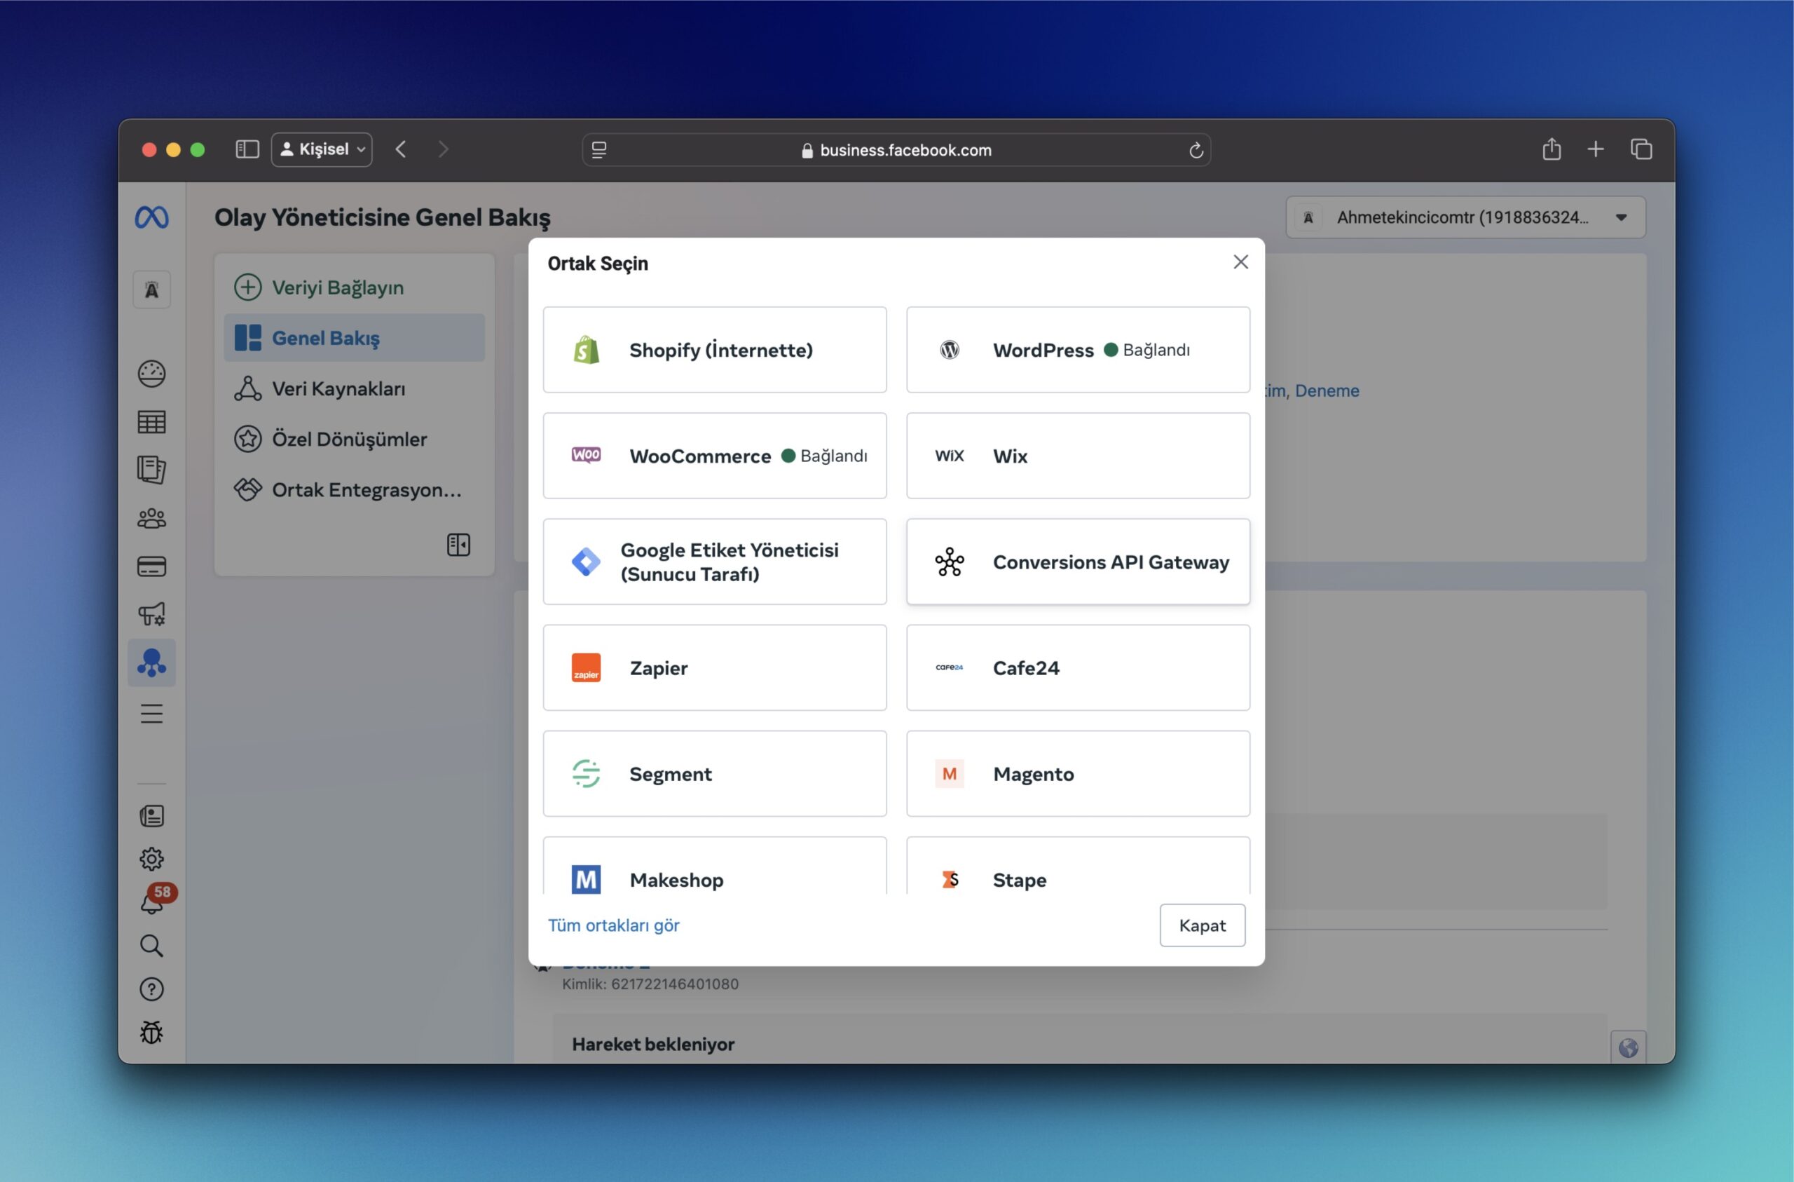Screen dimensions: 1794x1182
Task: Open the notifications bell with 58 badge
Action: [x=152, y=902]
